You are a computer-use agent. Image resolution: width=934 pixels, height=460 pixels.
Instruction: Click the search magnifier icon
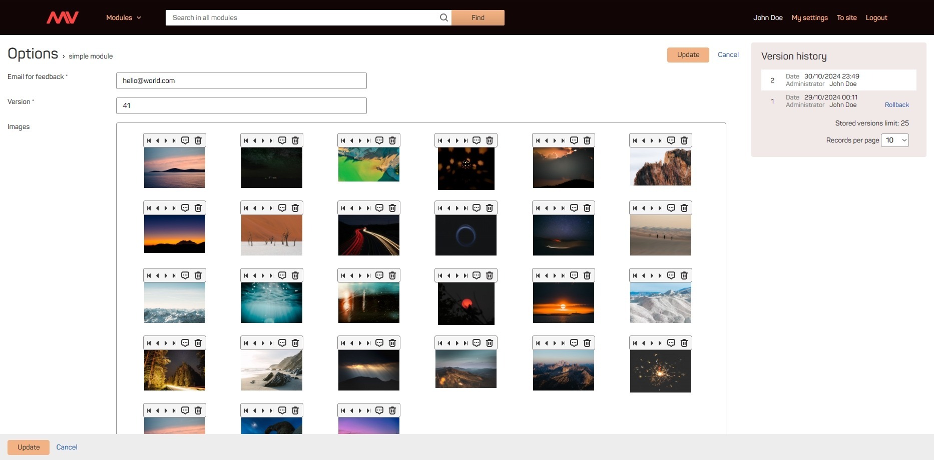point(443,17)
